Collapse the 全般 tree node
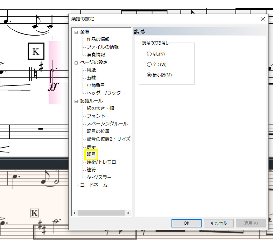This screenshot has width=273, height=240. 76,32
